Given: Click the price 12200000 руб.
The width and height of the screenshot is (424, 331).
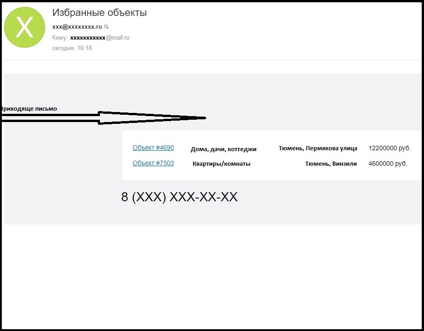Looking at the screenshot, I should click(x=390, y=148).
